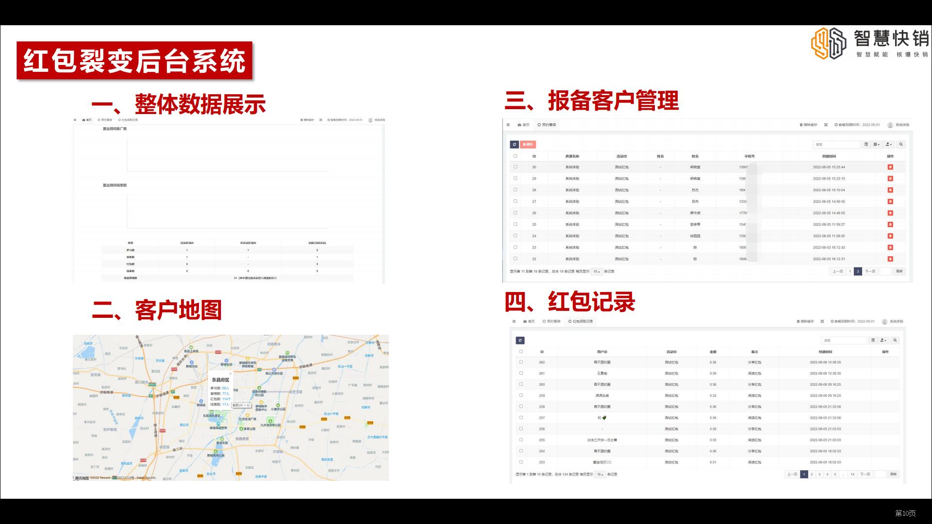The image size is (932, 524).
Task: Check the checkbox for row ID 28
Action: (516, 190)
